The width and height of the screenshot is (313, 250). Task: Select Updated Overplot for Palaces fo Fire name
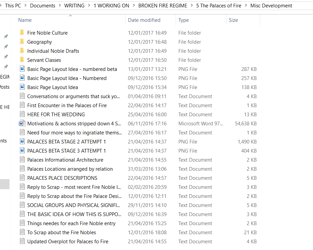click(68, 241)
